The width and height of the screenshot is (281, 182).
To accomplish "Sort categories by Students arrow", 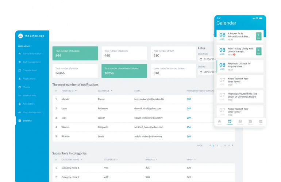I will coord(117,159).
